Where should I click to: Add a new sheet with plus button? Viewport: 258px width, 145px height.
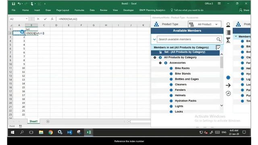tap(48, 122)
